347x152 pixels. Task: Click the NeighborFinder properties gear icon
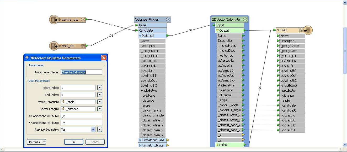tap(168, 20)
